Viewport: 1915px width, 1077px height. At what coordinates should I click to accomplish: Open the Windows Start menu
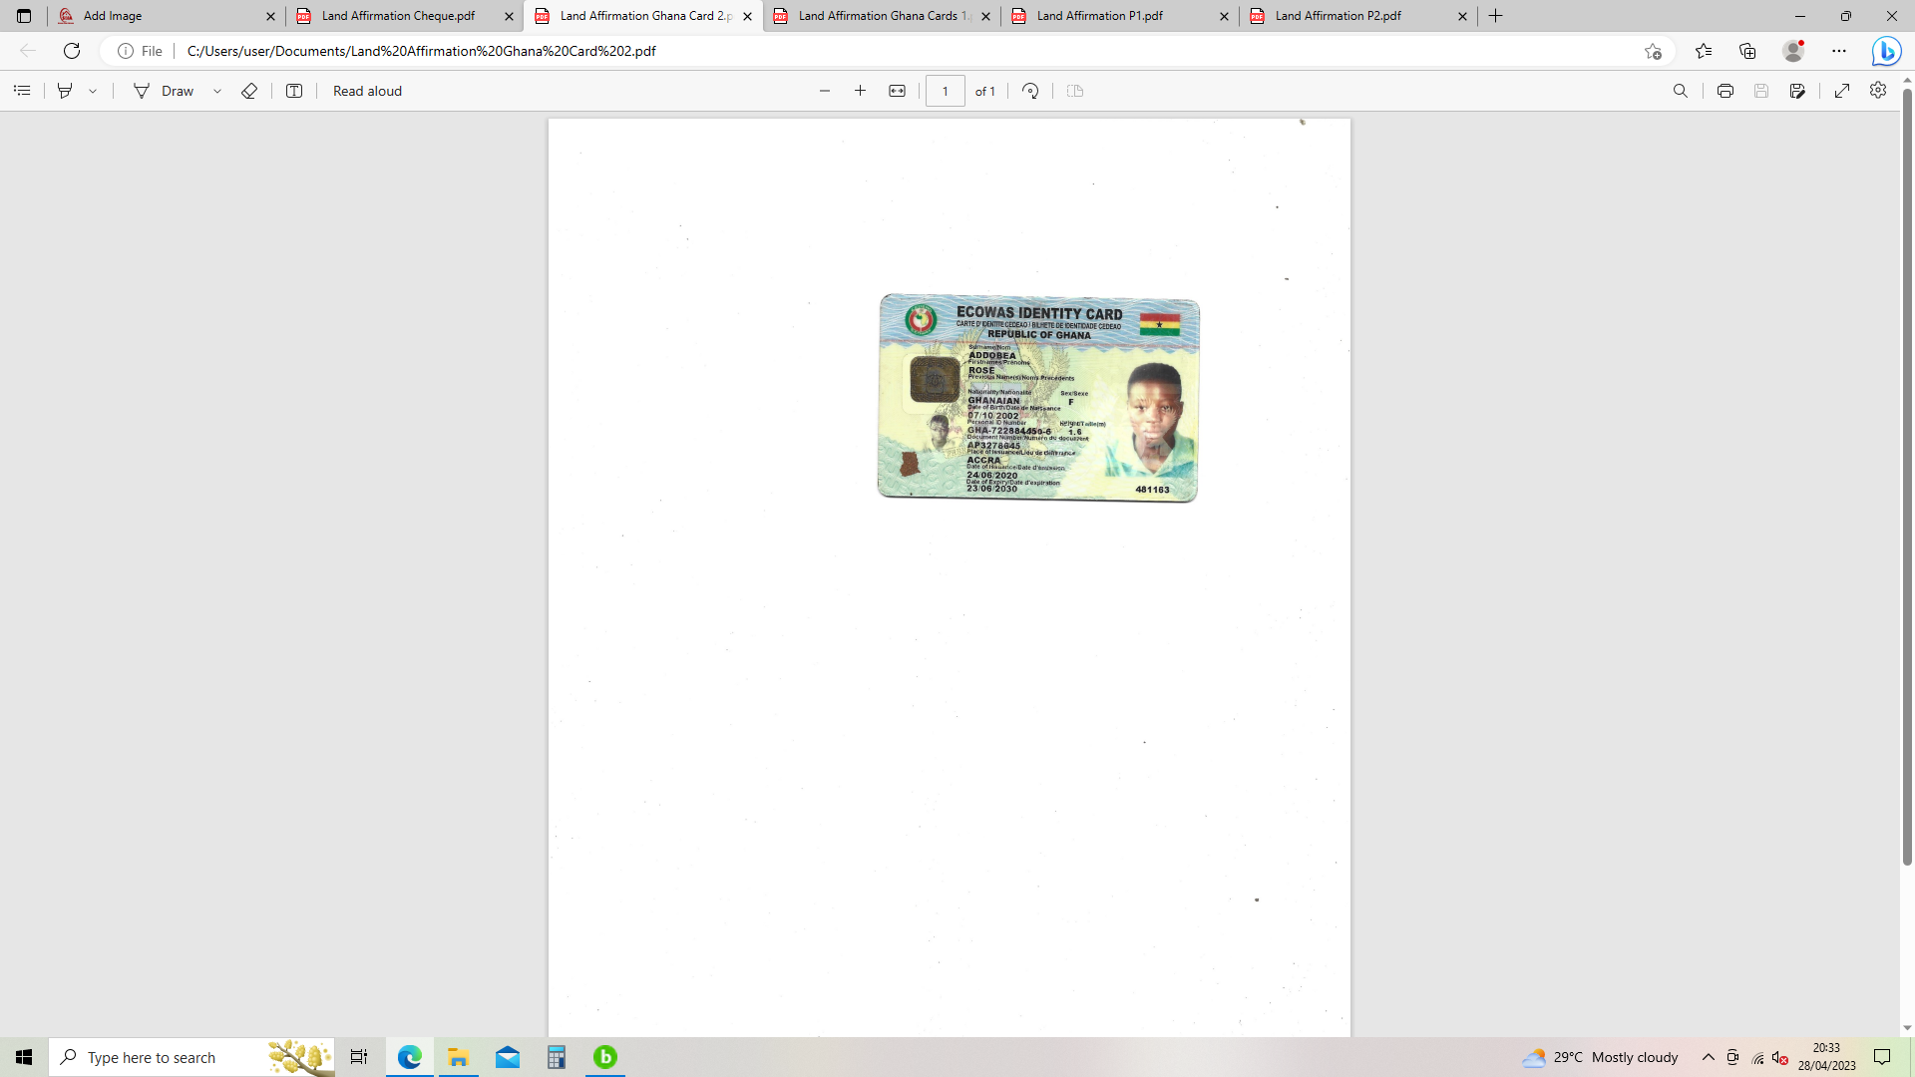(x=24, y=1057)
